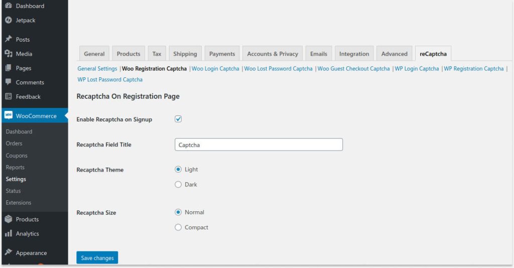Select the Compact size radio button
Image resolution: width=514 pixels, height=268 pixels.
click(x=178, y=227)
